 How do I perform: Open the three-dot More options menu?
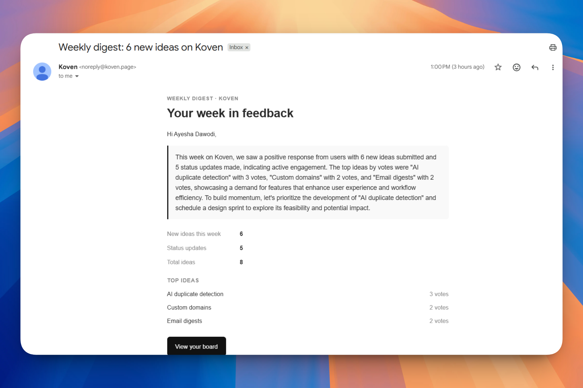pyautogui.click(x=553, y=67)
